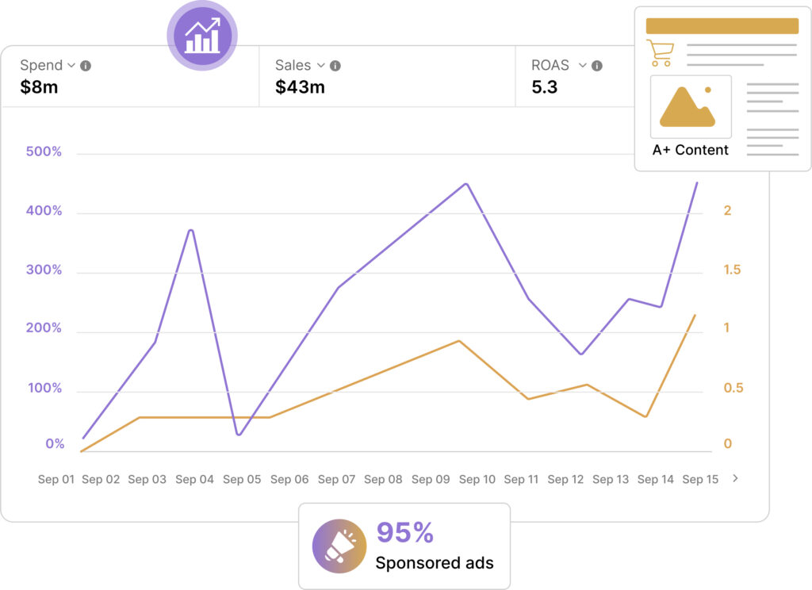Viewport: 812px width, 590px height.
Task: Click the next dates chevron arrow
Action: click(735, 478)
